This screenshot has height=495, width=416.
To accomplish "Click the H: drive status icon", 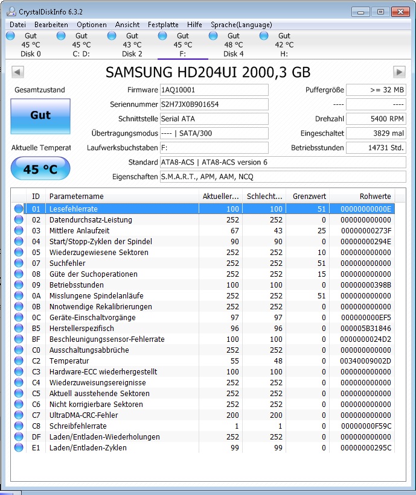I will (264, 36).
